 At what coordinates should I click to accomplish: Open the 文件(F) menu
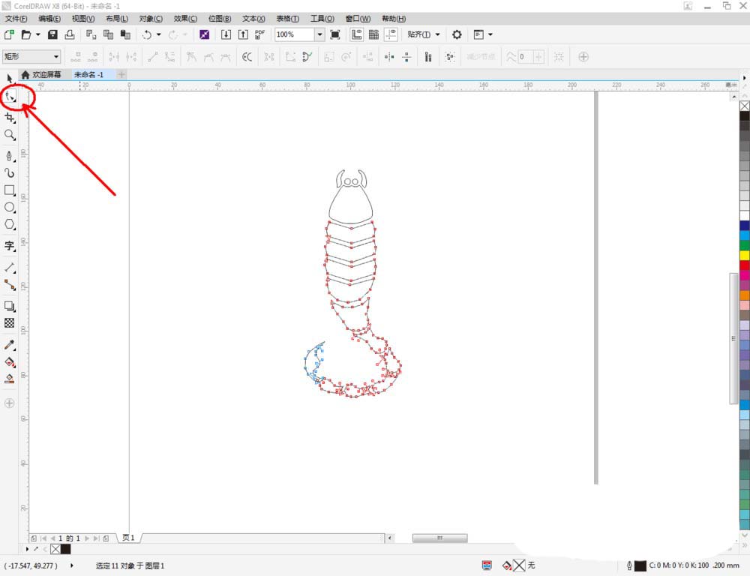point(16,19)
